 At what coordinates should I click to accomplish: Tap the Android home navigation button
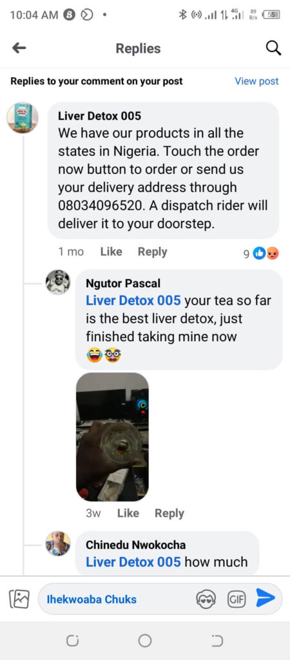click(x=145, y=641)
